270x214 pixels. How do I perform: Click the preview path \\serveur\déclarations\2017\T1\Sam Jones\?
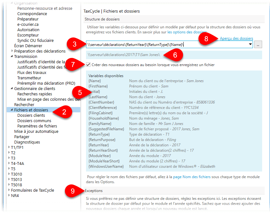[124, 55]
